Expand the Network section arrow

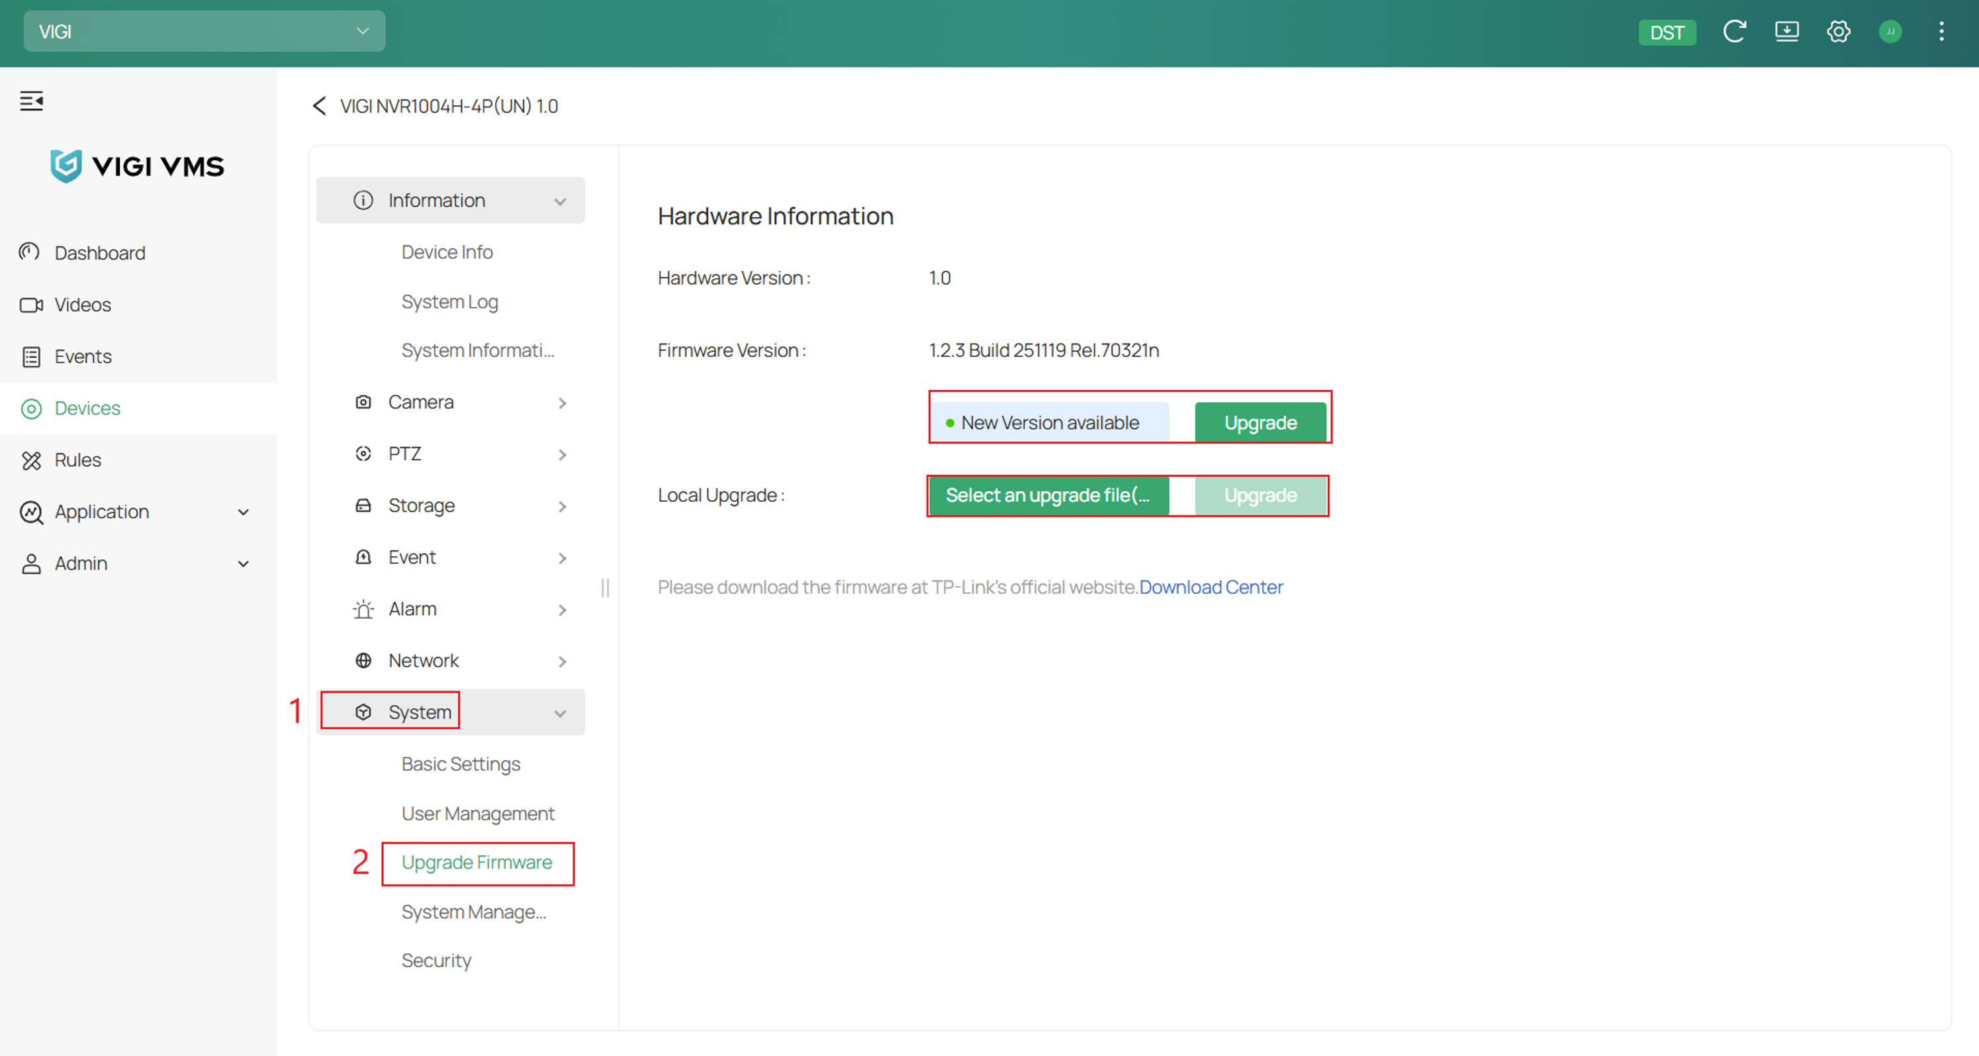point(563,661)
